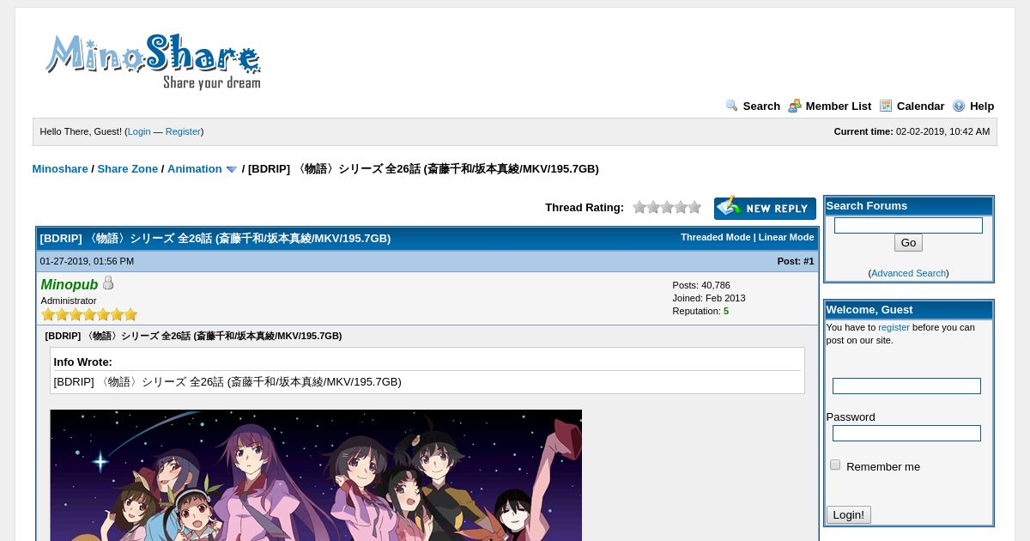1030x541 pixels.
Task: Click Minopub's offline status icon
Action: point(108,283)
